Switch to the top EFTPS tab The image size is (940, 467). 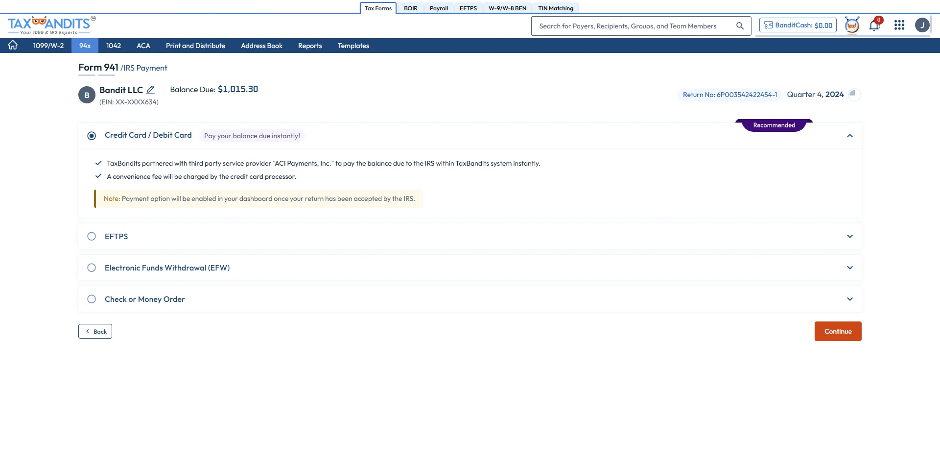pos(468,8)
